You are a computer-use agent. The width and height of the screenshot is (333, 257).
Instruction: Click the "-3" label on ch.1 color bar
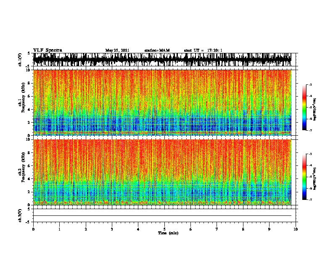point(310,84)
